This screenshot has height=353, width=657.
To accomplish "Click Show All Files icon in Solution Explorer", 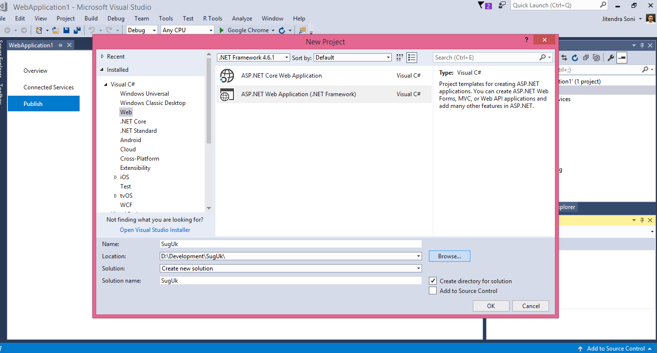I will point(596,58).
